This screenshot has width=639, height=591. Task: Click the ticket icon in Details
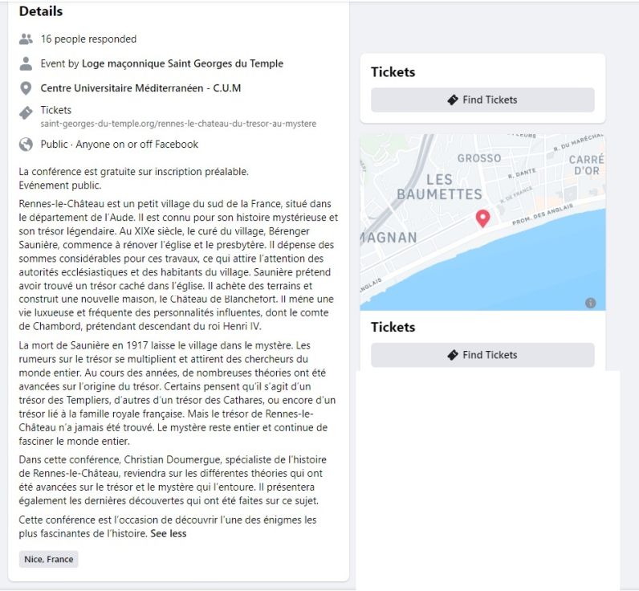26,113
